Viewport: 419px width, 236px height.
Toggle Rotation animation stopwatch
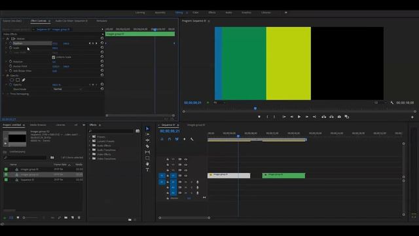point(10,62)
